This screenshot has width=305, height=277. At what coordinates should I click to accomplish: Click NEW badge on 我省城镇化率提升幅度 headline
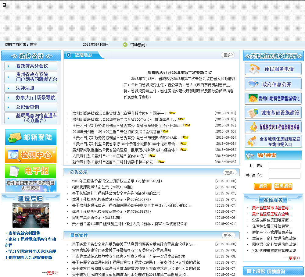[172, 113]
